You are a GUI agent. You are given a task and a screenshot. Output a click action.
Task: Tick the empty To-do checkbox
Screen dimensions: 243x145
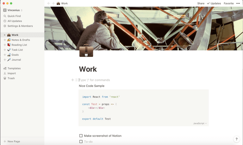pos(81,142)
